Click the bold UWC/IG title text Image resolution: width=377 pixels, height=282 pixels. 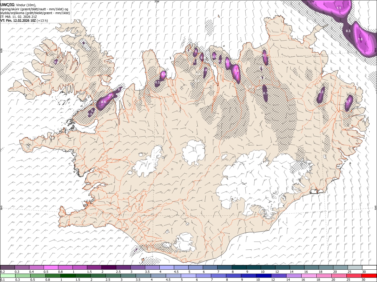pyautogui.click(x=7, y=5)
